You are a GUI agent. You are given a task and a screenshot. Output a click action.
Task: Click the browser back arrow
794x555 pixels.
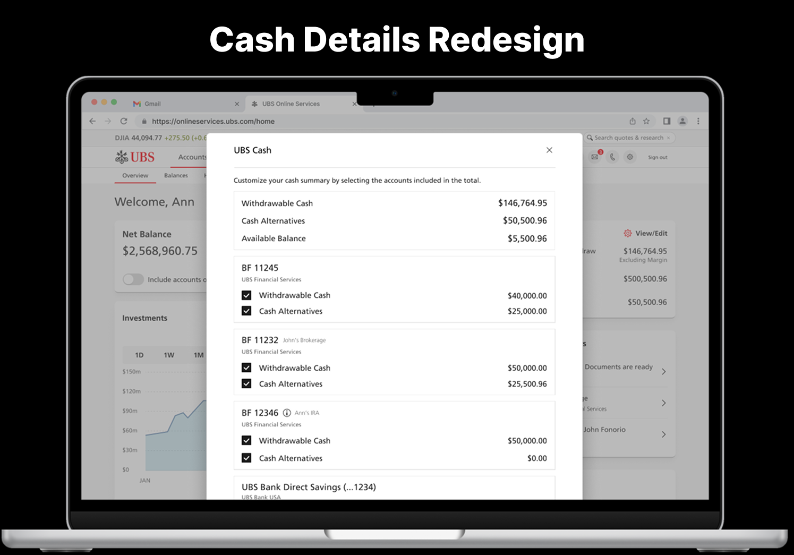point(92,121)
